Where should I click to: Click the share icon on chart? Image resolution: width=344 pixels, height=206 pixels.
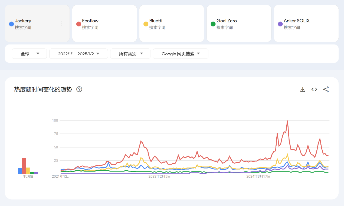point(326,90)
